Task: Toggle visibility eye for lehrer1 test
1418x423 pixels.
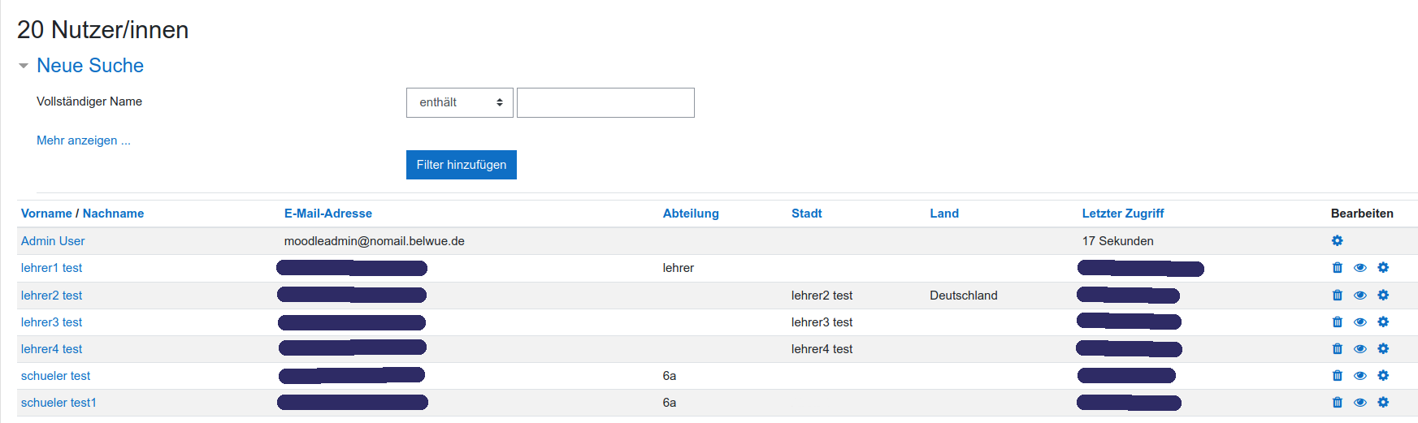Action: coord(1359,268)
